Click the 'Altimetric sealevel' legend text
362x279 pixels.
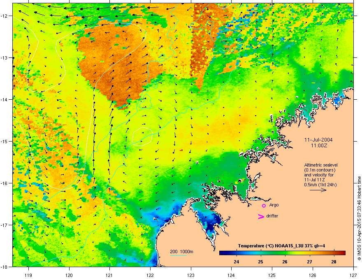point(321,165)
